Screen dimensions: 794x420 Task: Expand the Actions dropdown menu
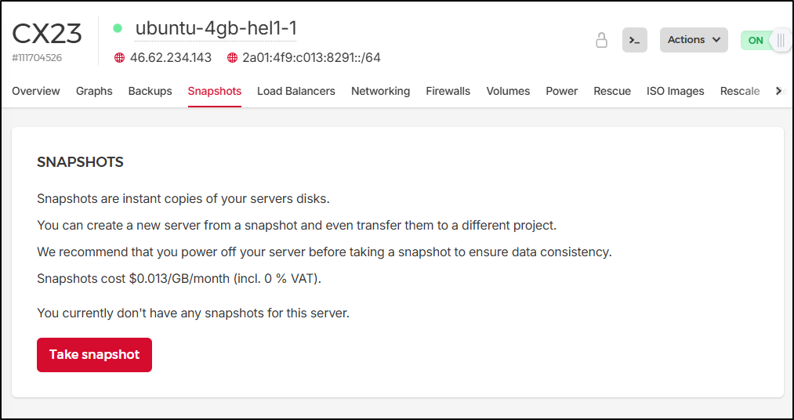(x=694, y=40)
